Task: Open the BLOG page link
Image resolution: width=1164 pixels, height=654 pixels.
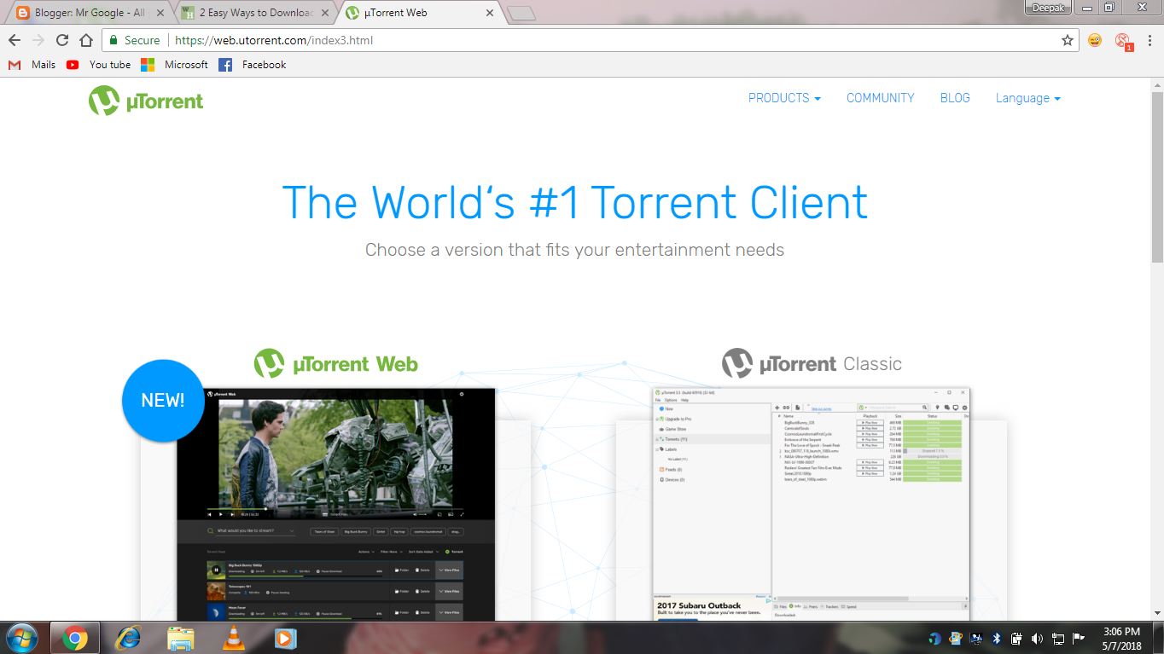Action: (x=955, y=98)
